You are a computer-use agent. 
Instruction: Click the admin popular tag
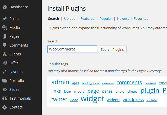pyautogui.click(x=60, y=82)
